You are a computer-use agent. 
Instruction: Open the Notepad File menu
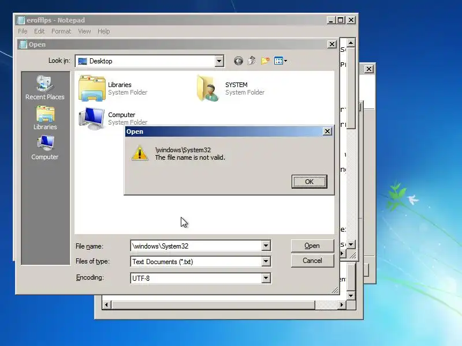(23, 31)
